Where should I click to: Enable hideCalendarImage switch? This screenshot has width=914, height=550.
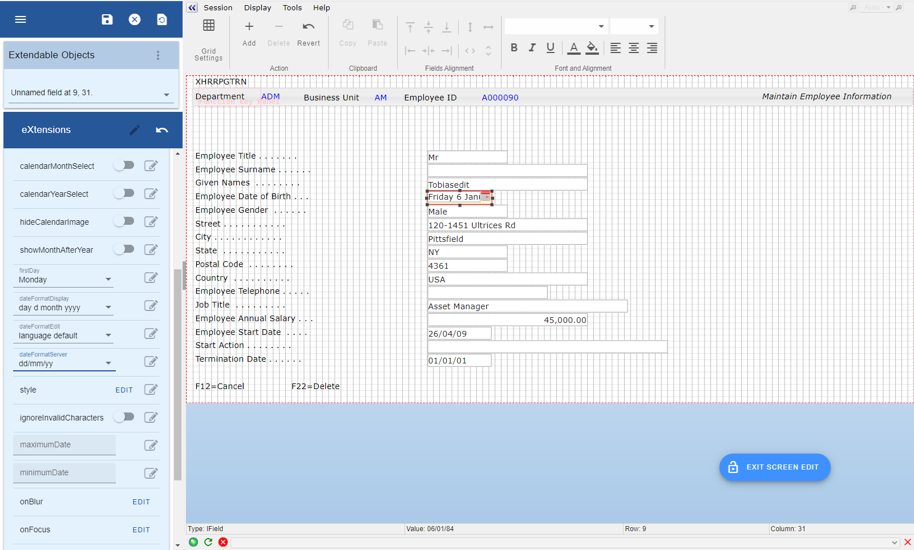124,221
